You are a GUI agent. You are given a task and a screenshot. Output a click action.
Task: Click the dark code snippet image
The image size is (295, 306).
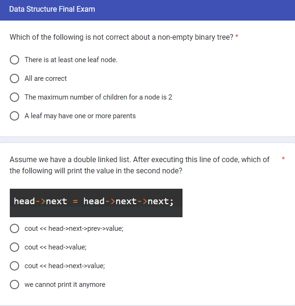(x=96, y=203)
